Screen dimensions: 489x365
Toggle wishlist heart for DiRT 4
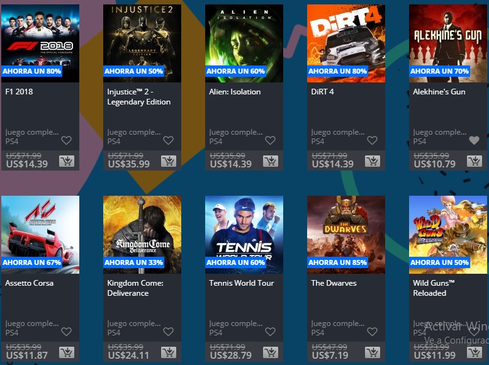click(x=372, y=140)
